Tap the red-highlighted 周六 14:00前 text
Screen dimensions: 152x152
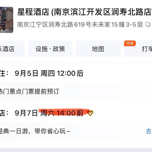62,113
